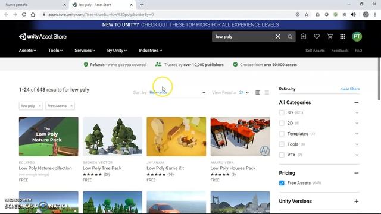Screen dimensions: 381x214
Task: Open Sell Assets link
Action: 315,51
